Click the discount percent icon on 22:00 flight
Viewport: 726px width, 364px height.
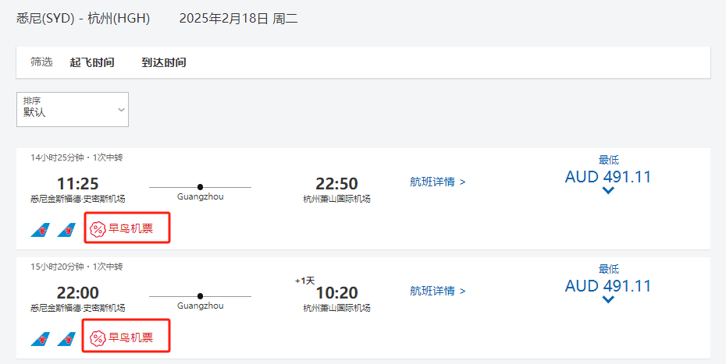point(98,338)
